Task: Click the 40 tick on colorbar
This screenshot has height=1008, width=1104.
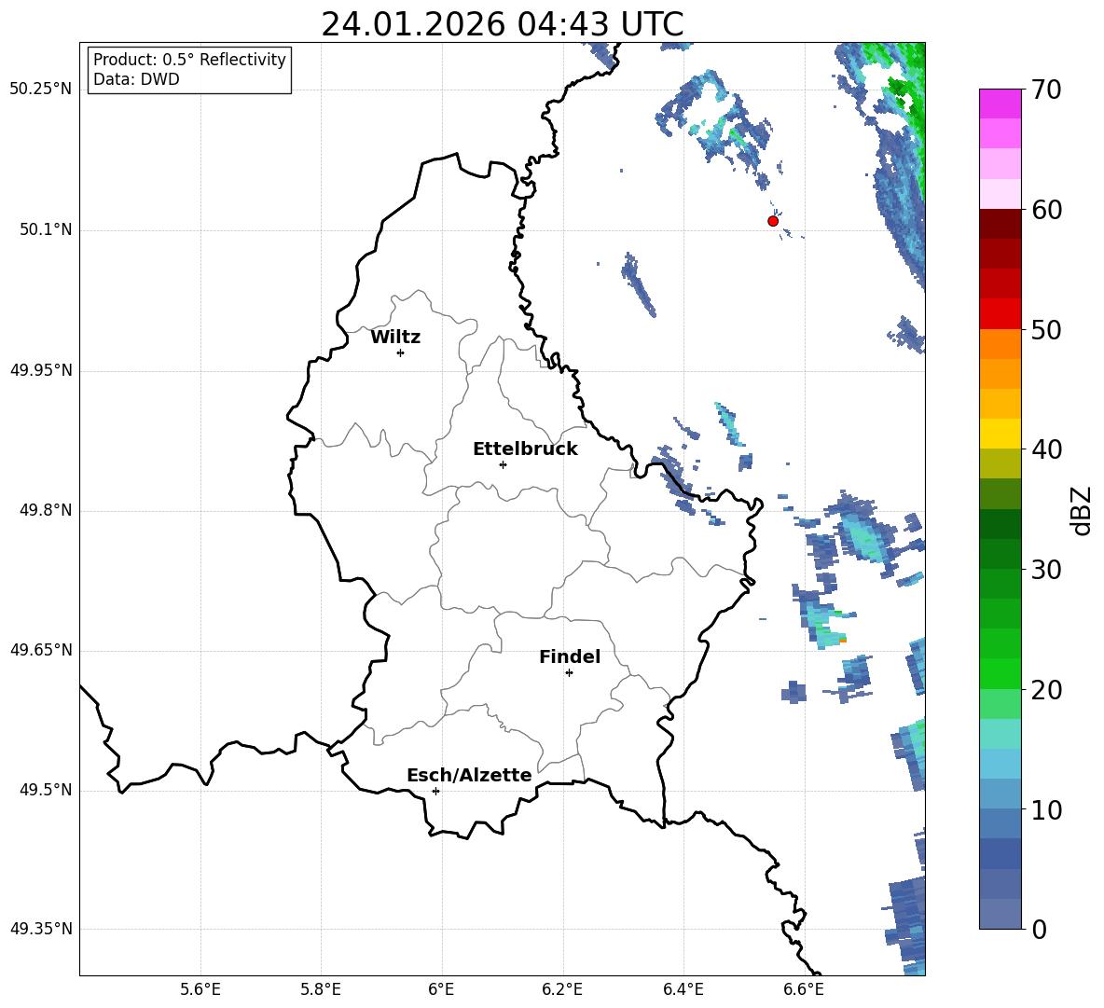Action: coord(1046,449)
